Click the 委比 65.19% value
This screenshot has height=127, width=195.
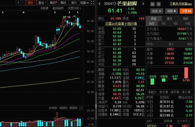[116, 19]
